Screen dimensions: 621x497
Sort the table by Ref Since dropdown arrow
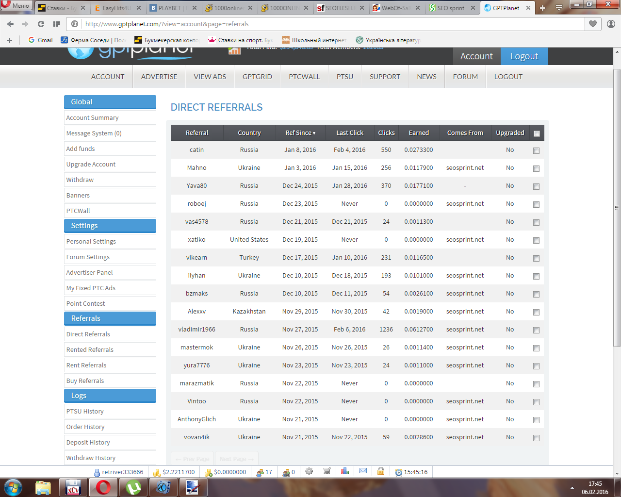point(314,133)
